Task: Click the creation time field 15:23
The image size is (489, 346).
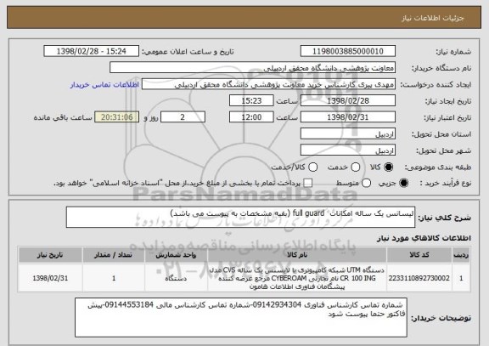Action: 251,100
